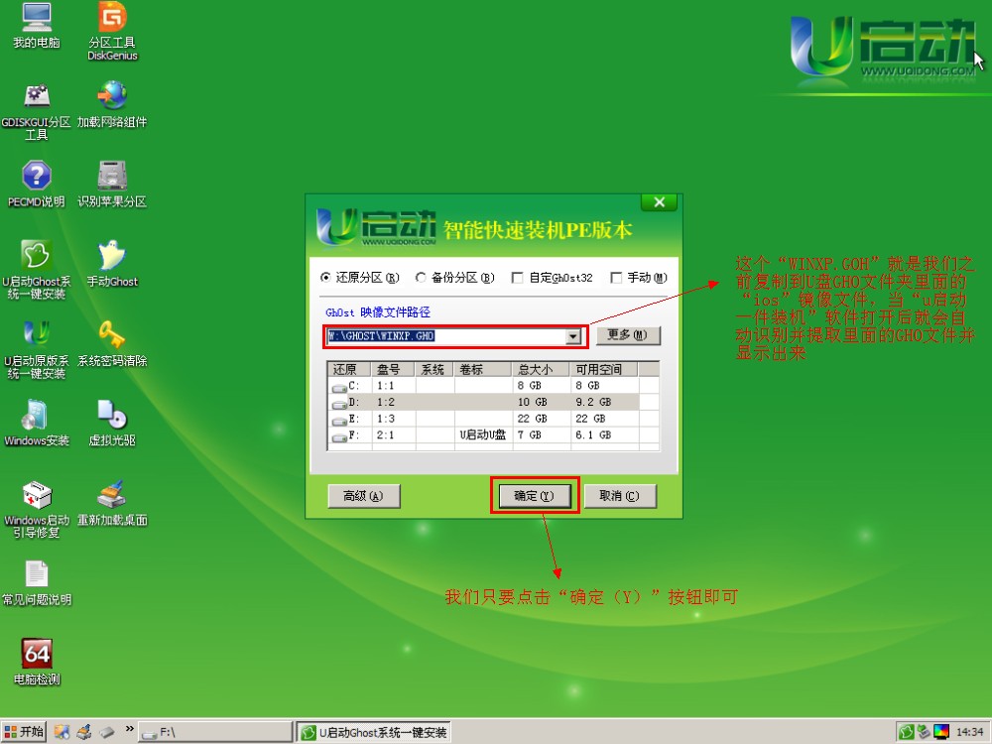
Task: Click 更多(M) button
Action: click(x=628, y=335)
